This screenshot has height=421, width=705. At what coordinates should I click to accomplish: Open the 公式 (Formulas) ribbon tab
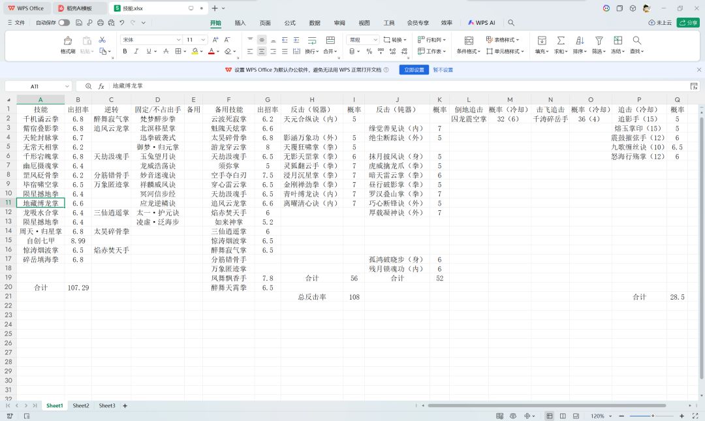290,22
